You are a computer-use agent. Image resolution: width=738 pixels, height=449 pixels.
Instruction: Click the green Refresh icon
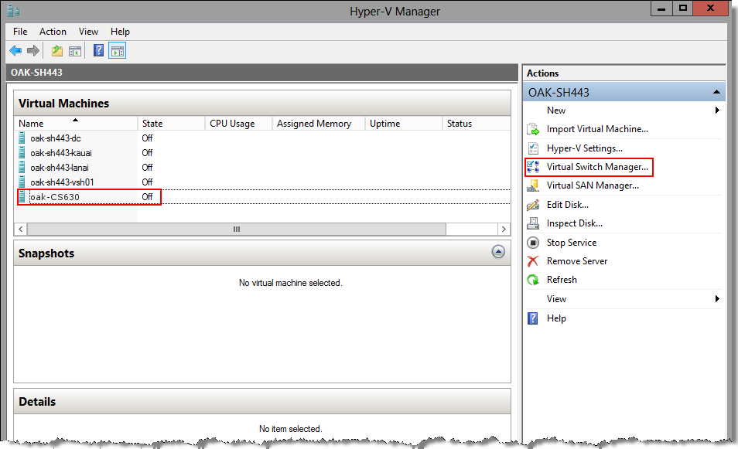click(533, 280)
